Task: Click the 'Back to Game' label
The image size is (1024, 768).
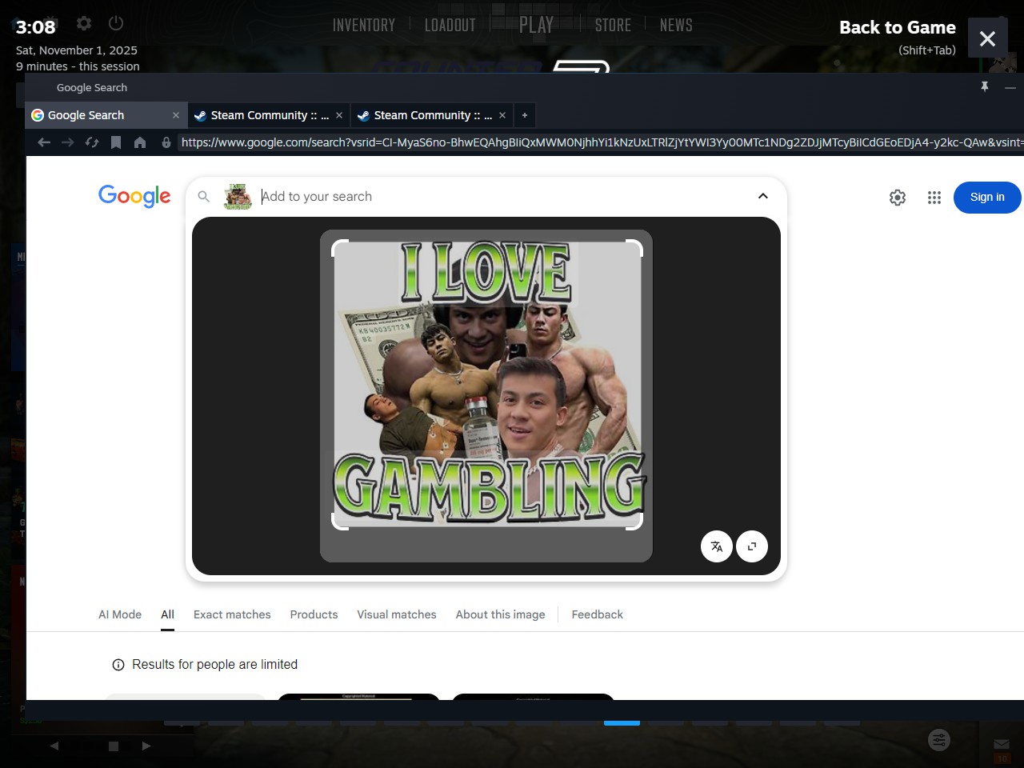Action: (898, 27)
